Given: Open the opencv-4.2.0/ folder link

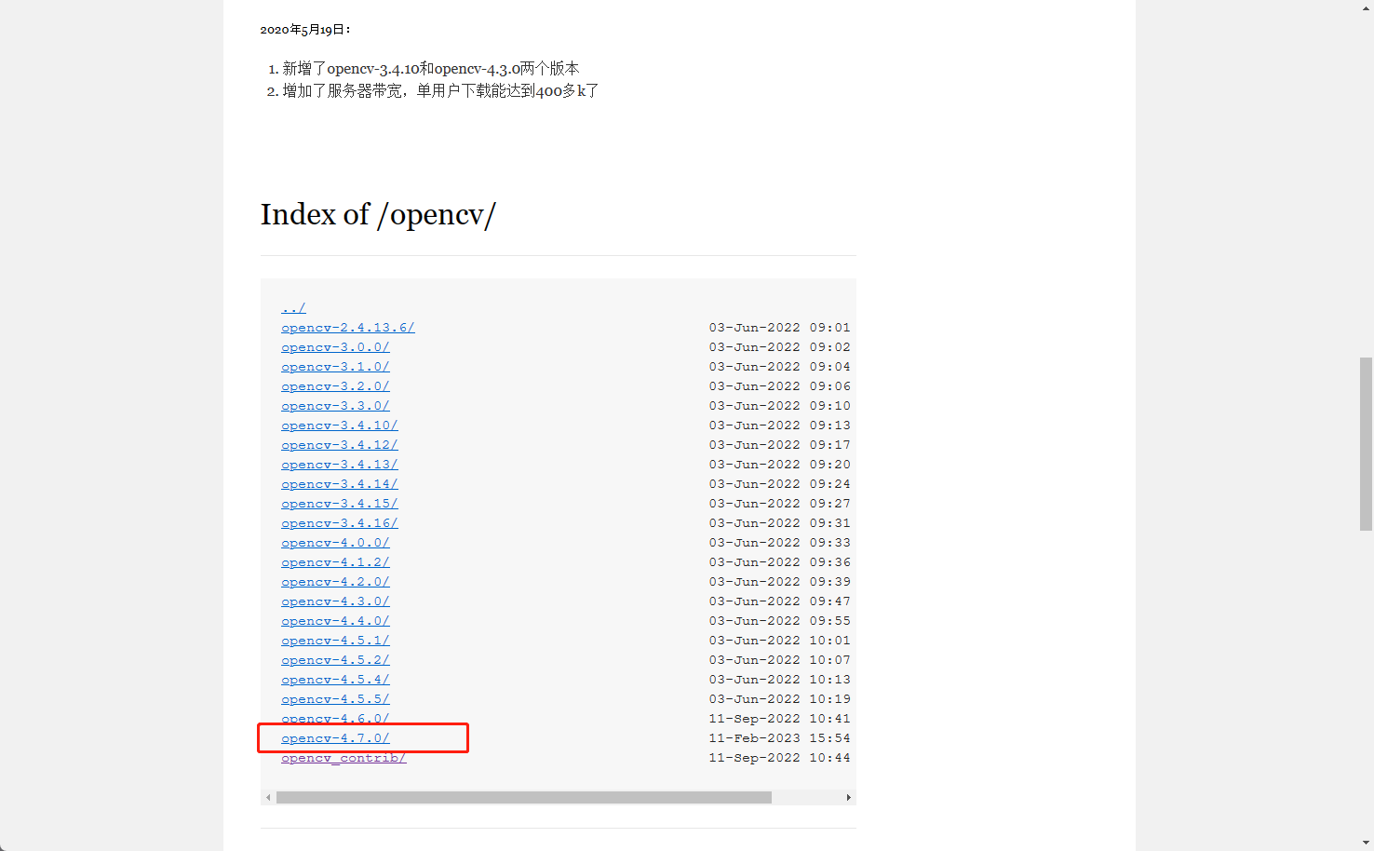Looking at the screenshot, I should point(335,582).
